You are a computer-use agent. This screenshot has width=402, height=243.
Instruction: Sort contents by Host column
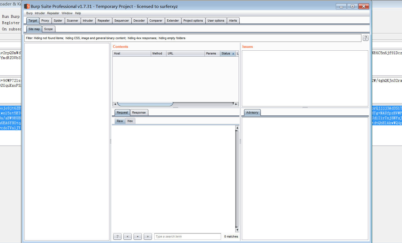click(x=132, y=53)
